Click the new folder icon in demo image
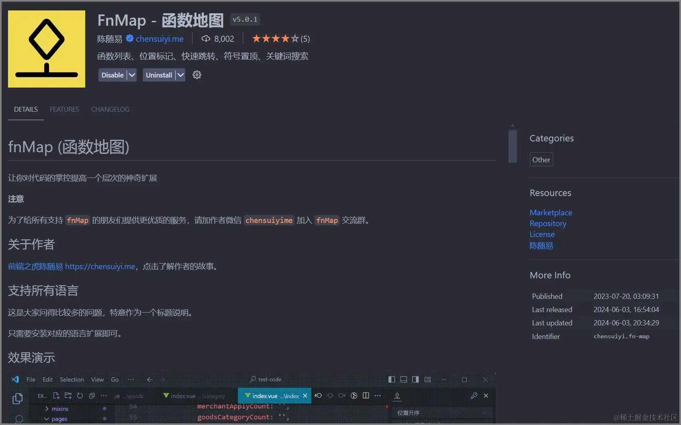 coord(68,396)
